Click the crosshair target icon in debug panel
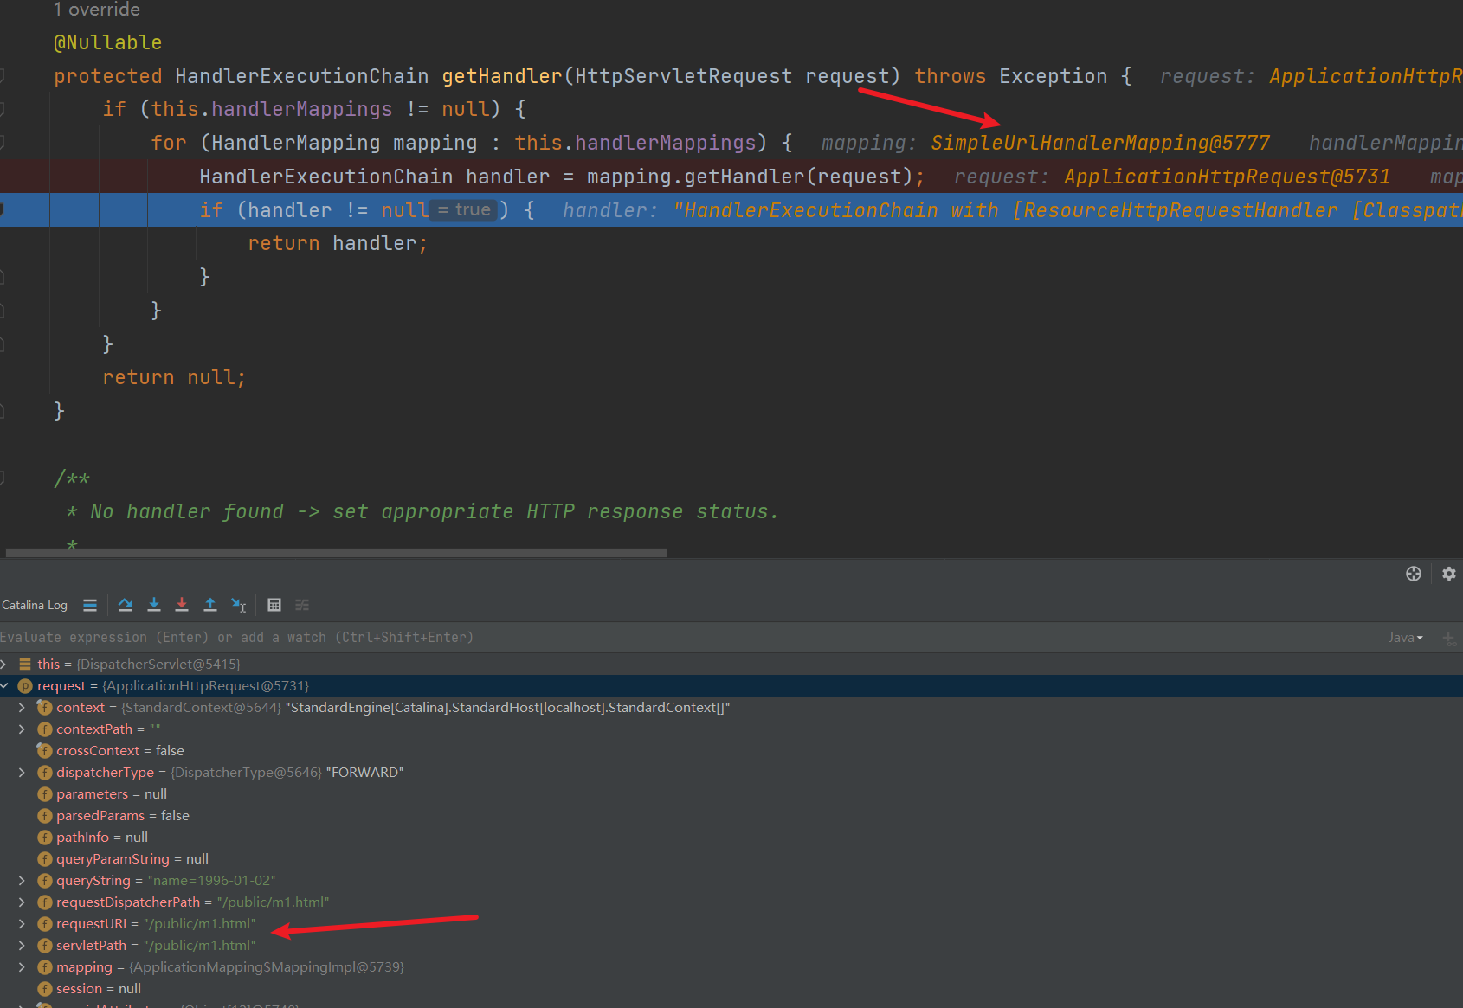1463x1008 pixels. [1413, 574]
